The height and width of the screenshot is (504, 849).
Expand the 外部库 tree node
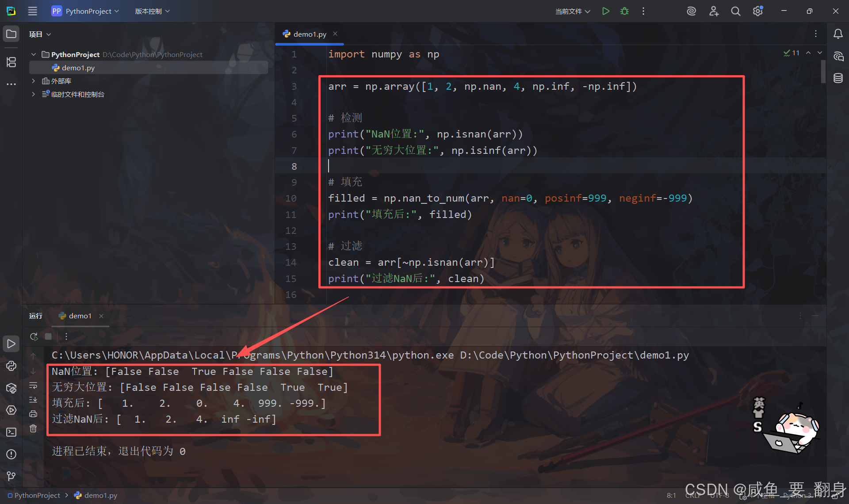33,81
